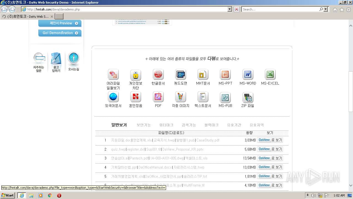Select the 외국어문서 globe icon
The image size is (353, 199).
pyautogui.click(x=113, y=97)
